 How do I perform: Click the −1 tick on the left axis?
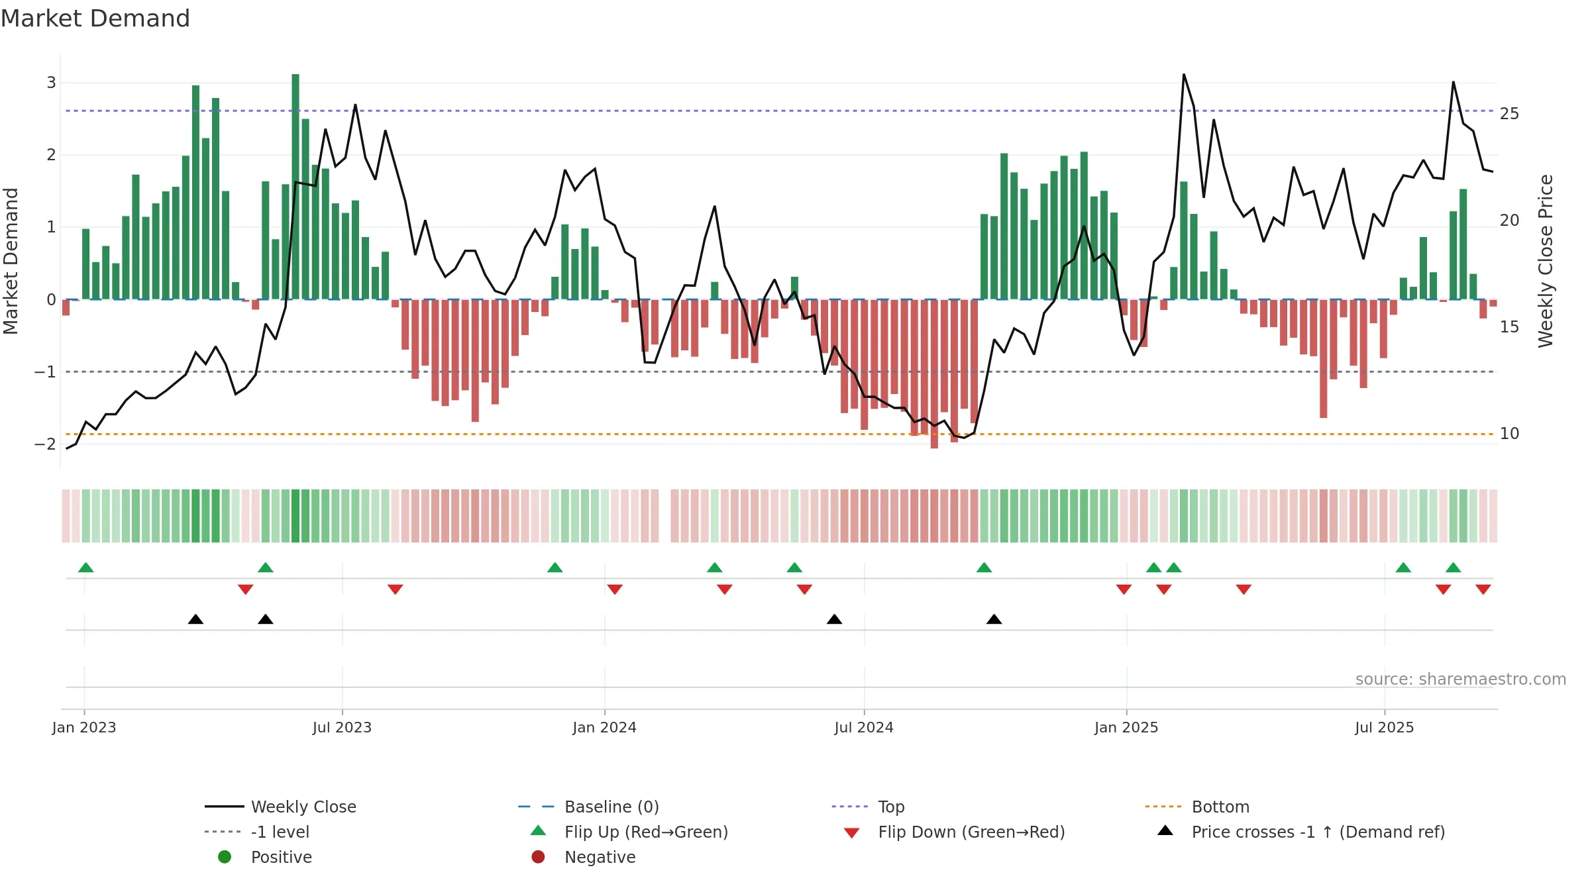tap(45, 372)
